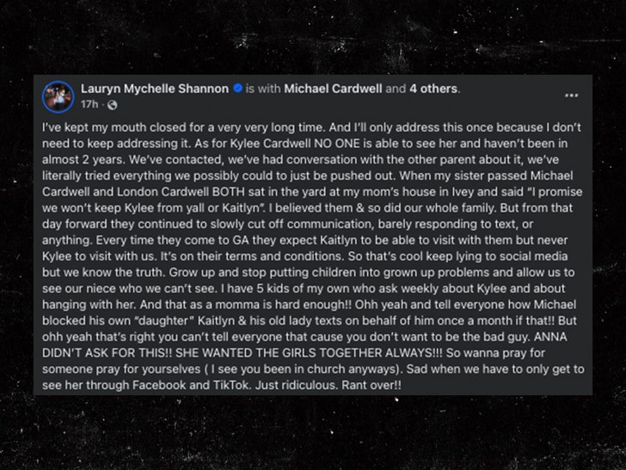Viewport: 626px width, 470px height.
Task: Show the "4 others" tagged people list
Action: click(x=434, y=88)
